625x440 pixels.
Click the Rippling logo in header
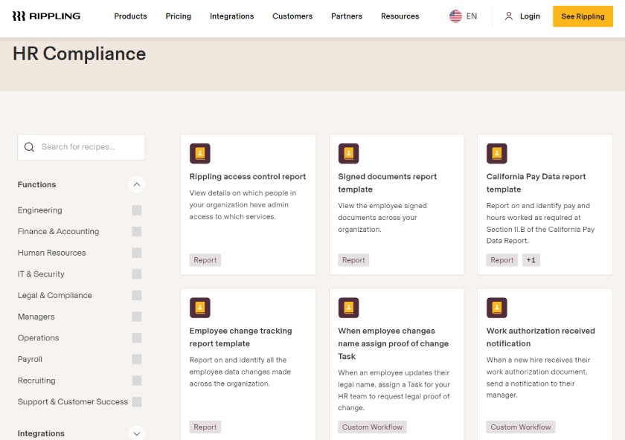click(46, 16)
